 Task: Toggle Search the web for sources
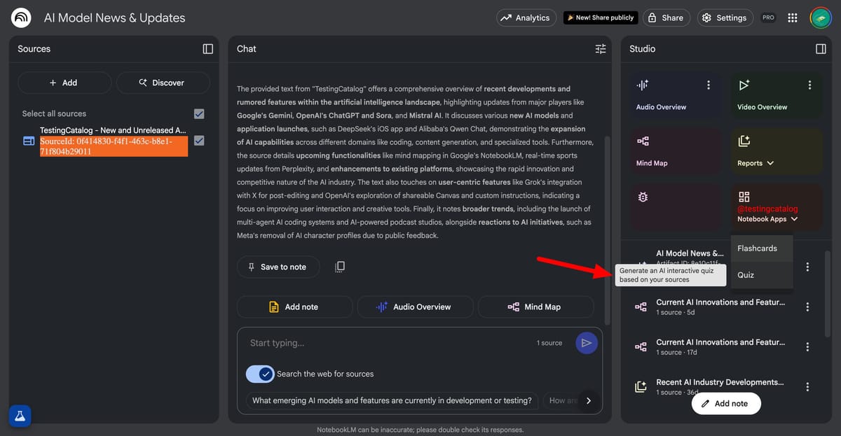coord(260,374)
